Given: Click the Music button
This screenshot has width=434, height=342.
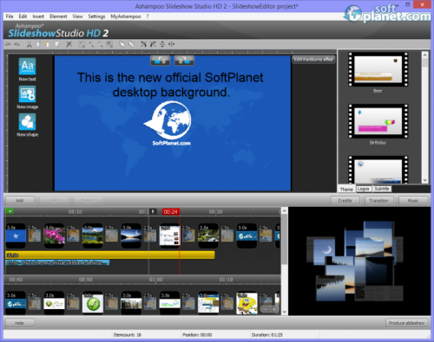Looking at the screenshot, I should click(x=413, y=201).
